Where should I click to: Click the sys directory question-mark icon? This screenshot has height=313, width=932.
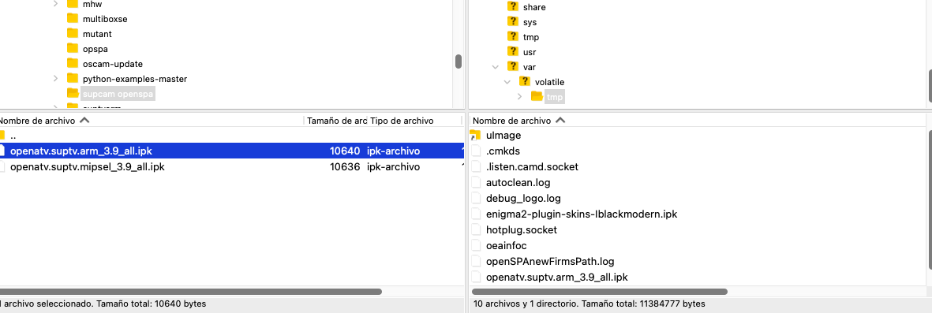513,21
